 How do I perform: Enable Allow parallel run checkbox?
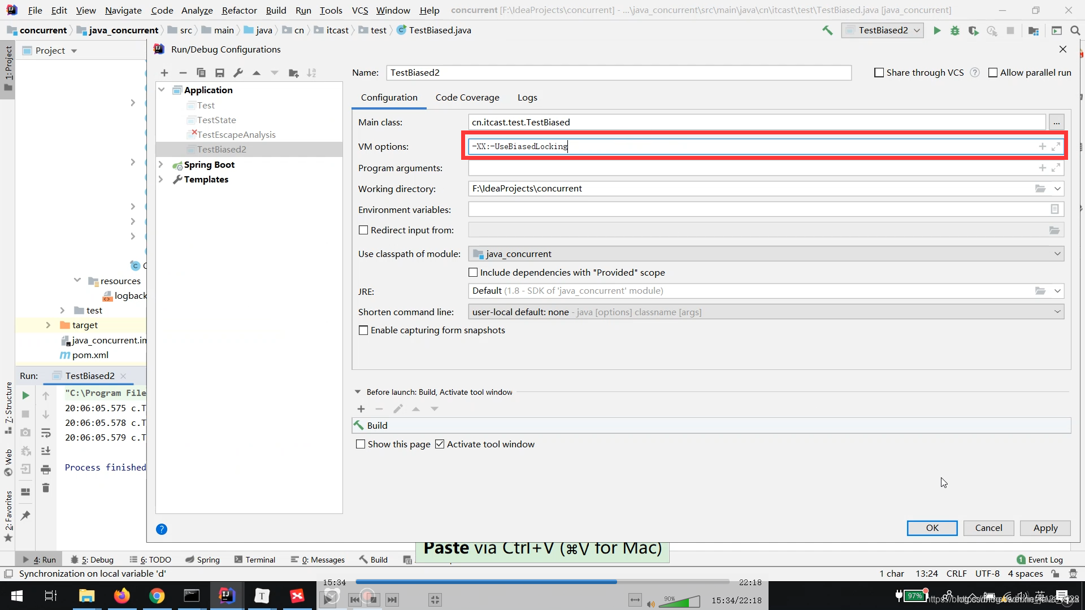tap(993, 73)
